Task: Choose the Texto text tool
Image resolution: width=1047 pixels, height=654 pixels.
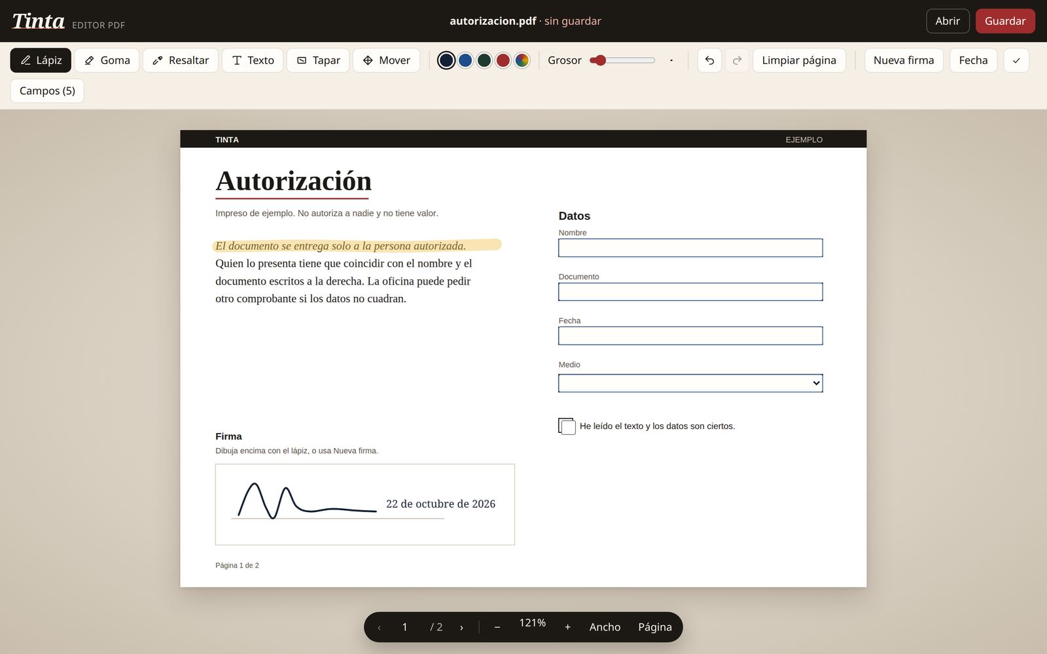Action: pos(253,60)
